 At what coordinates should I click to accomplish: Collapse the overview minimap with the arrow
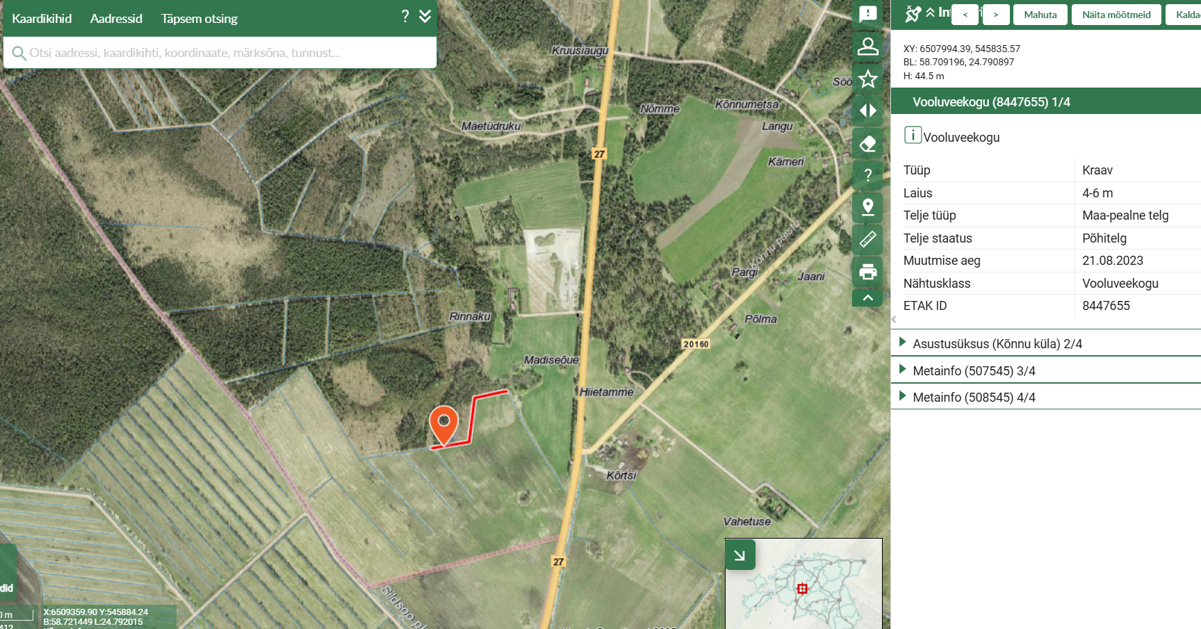(x=740, y=555)
